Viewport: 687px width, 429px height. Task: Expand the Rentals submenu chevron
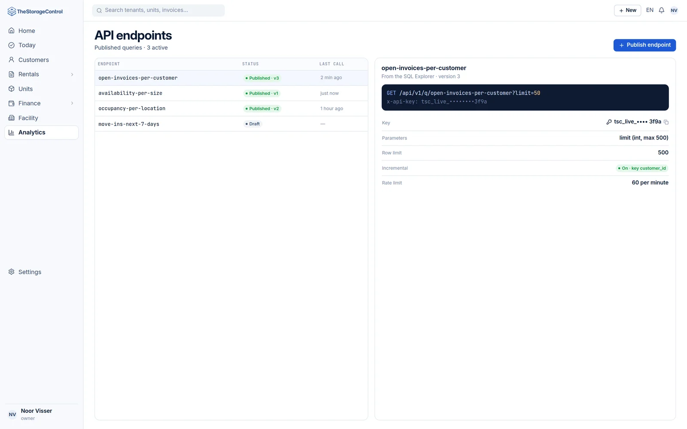pos(72,74)
